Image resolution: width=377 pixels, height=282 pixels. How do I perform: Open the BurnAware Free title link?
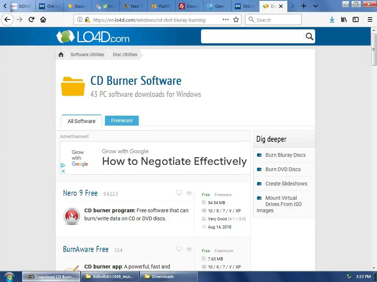coord(85,249)
